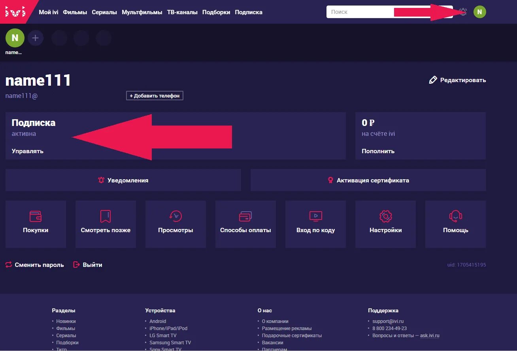
Task: Open Настройки gear icon
Action: pyautogui.click(x=385, y=216)
